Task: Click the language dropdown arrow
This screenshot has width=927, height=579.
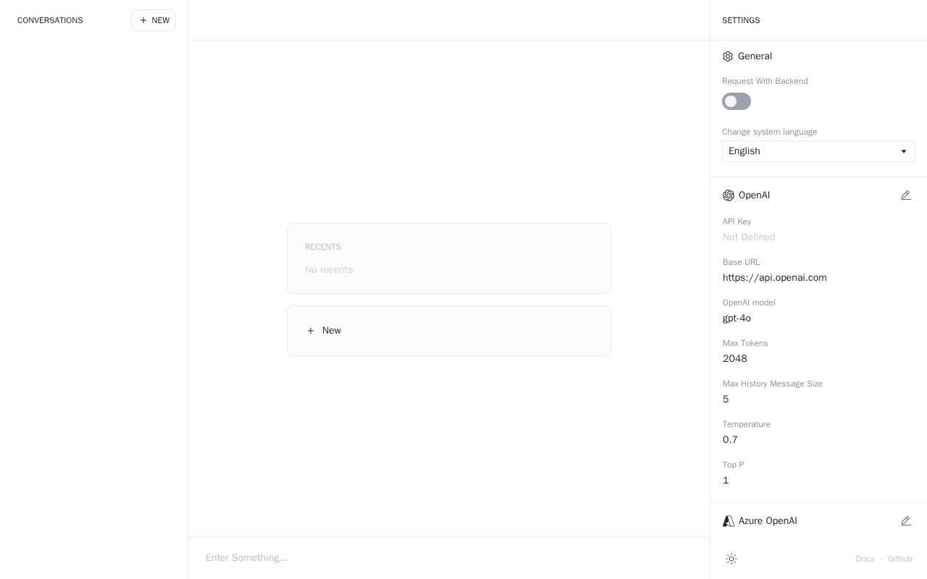Action: (x=904, y=151)
